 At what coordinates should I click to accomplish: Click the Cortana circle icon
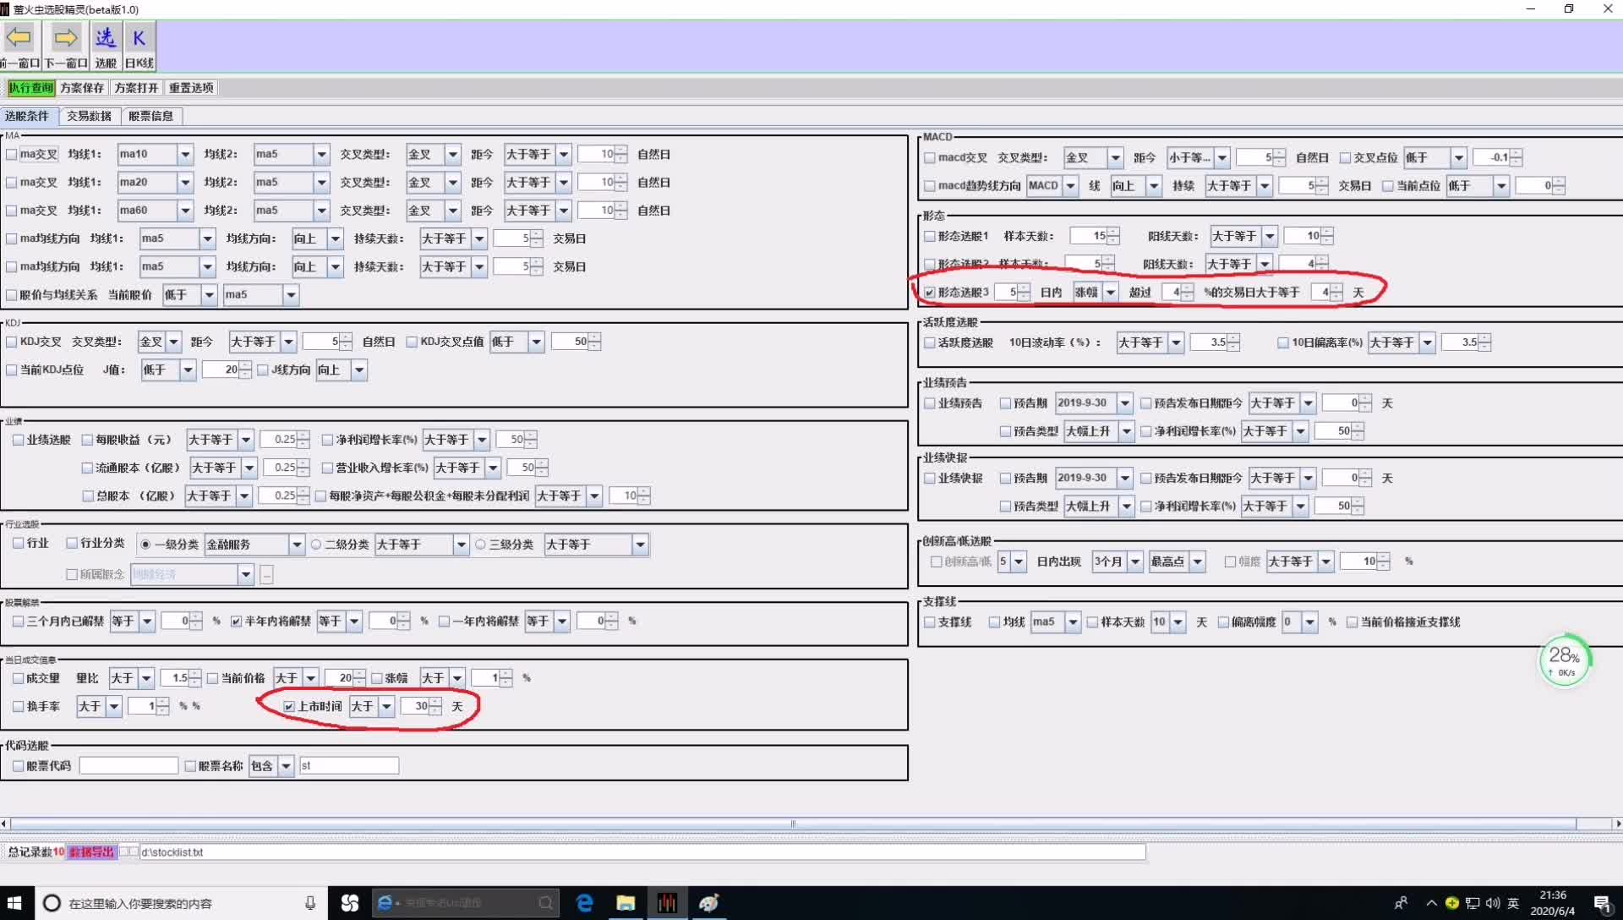(x=52, y=903)
